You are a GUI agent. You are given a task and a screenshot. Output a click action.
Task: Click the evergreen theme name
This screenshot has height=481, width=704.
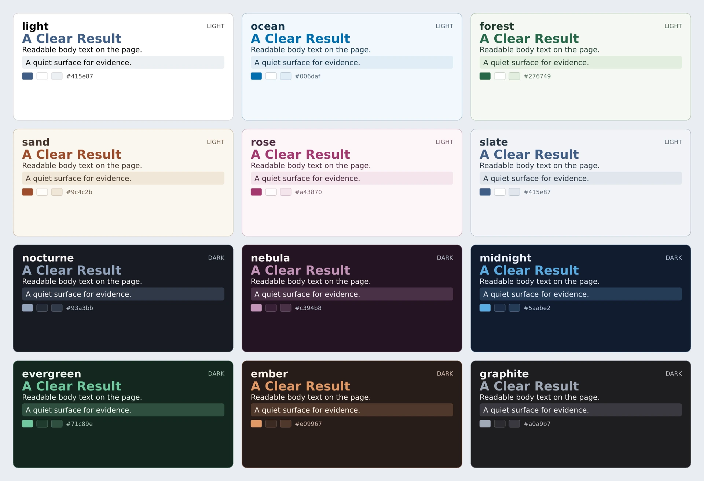coord(51,374)
